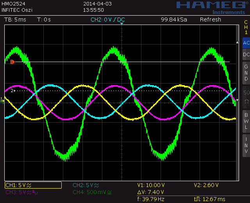Select the GND coupling option
Viewport: 250px width, 203px height.
click(x=246, y=73)
